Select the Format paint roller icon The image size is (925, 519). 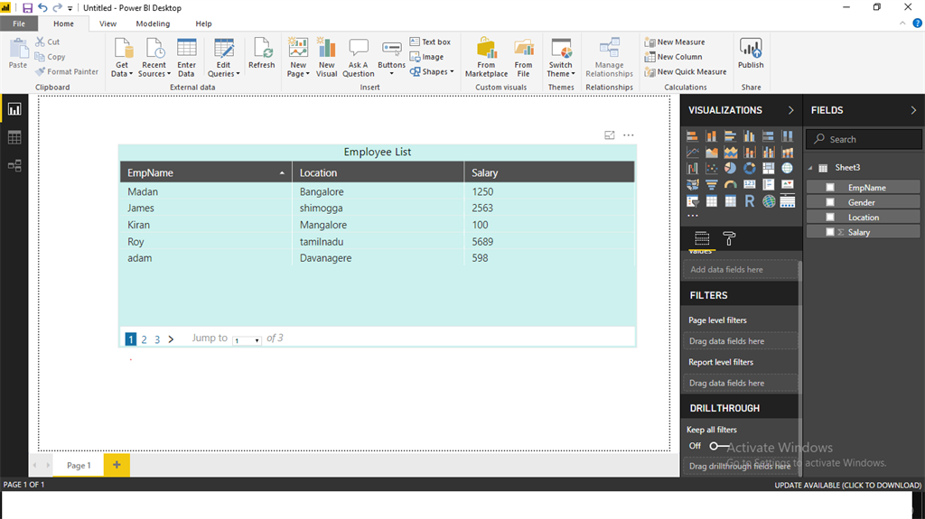(x=729, y=239)
